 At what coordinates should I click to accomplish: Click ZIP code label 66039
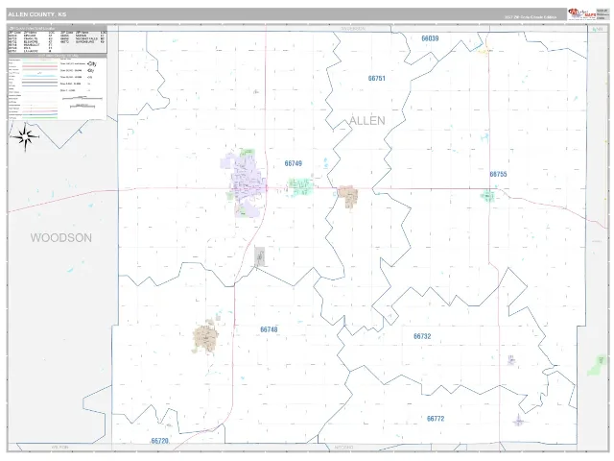coord(430,38)
